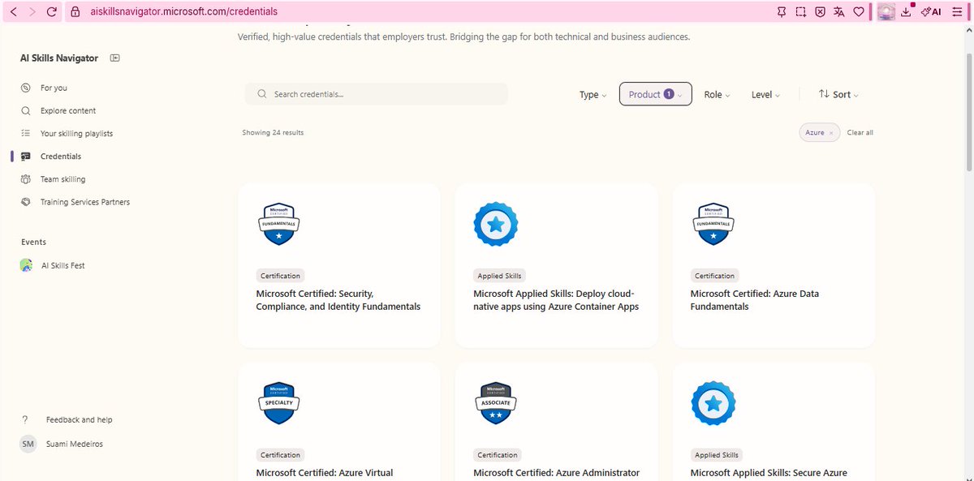The height and width of the screenshot is (481, 974).
Task: Click the ad blocker shield icon
Action: (x=820, y=12)
